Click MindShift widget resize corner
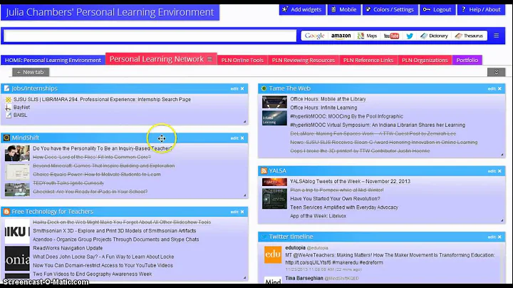The width and height of the screenshot is (513, 288). [x=244, y=195]
